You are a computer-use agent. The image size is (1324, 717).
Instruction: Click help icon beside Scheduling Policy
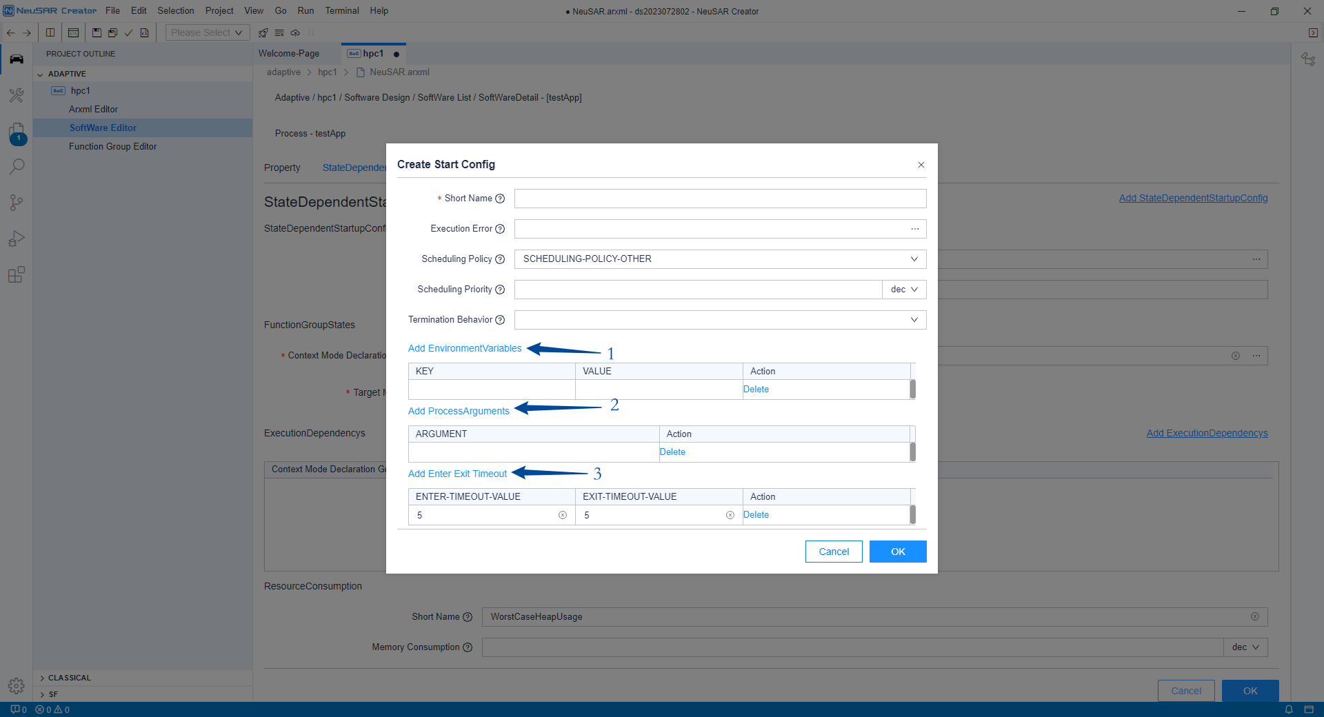click(x=500, y=259)
